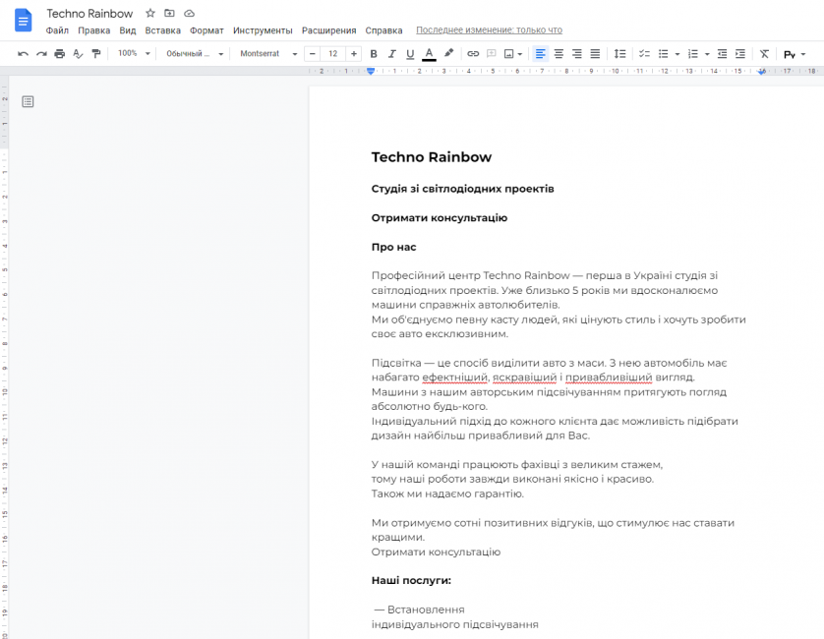
Task: Open the 100% zoom dropdown
Action: pyautogui.click(x=134, y=54)
